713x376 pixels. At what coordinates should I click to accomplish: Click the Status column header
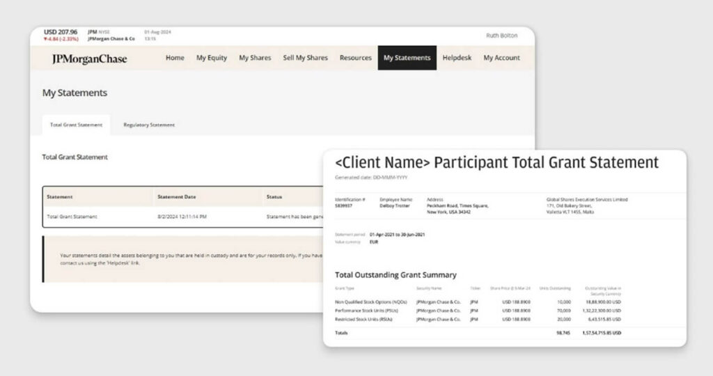274,197
